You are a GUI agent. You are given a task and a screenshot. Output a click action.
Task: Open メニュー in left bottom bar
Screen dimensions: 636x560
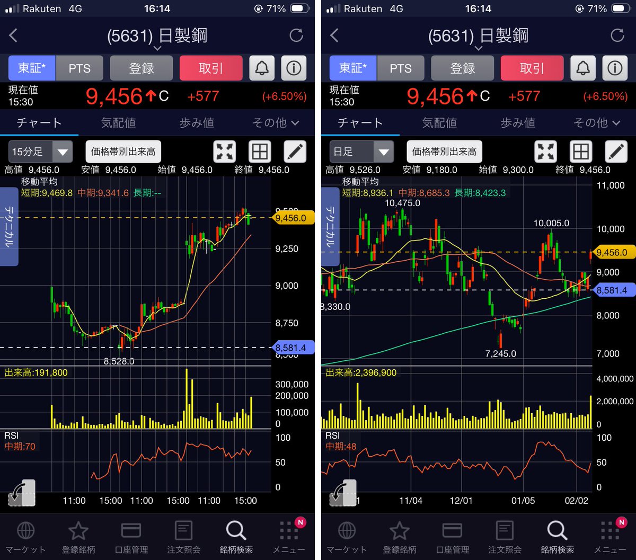pyautogui.click(x=289, y=537)
